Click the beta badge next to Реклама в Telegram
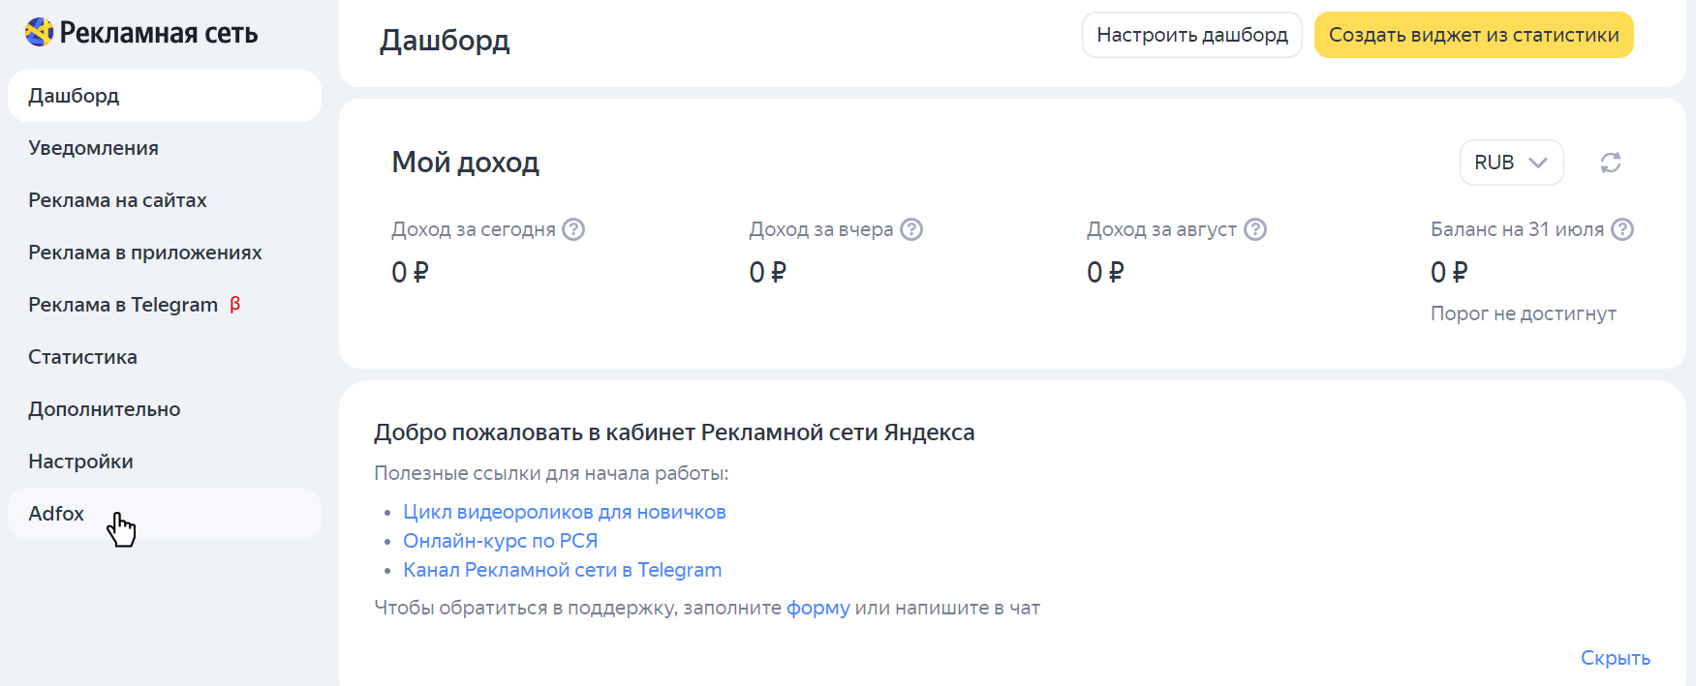This screenshot has width=1696, height=686. coord(234,305)
